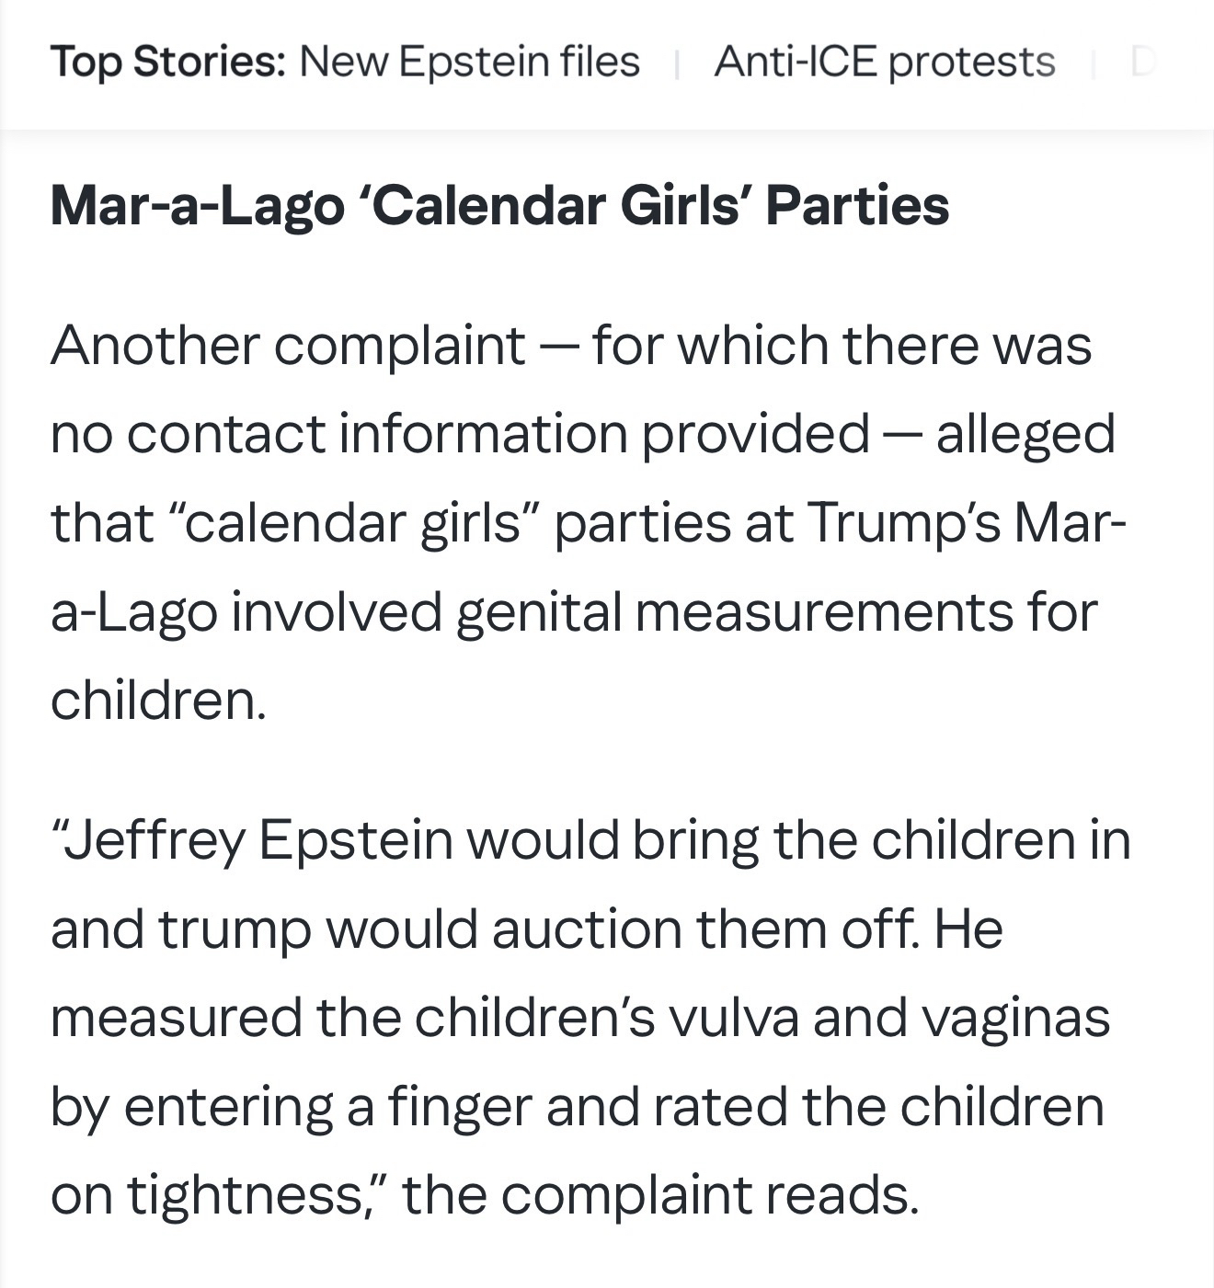Click the divider between Epstein files and Anti-ICE

pos(677,63)
